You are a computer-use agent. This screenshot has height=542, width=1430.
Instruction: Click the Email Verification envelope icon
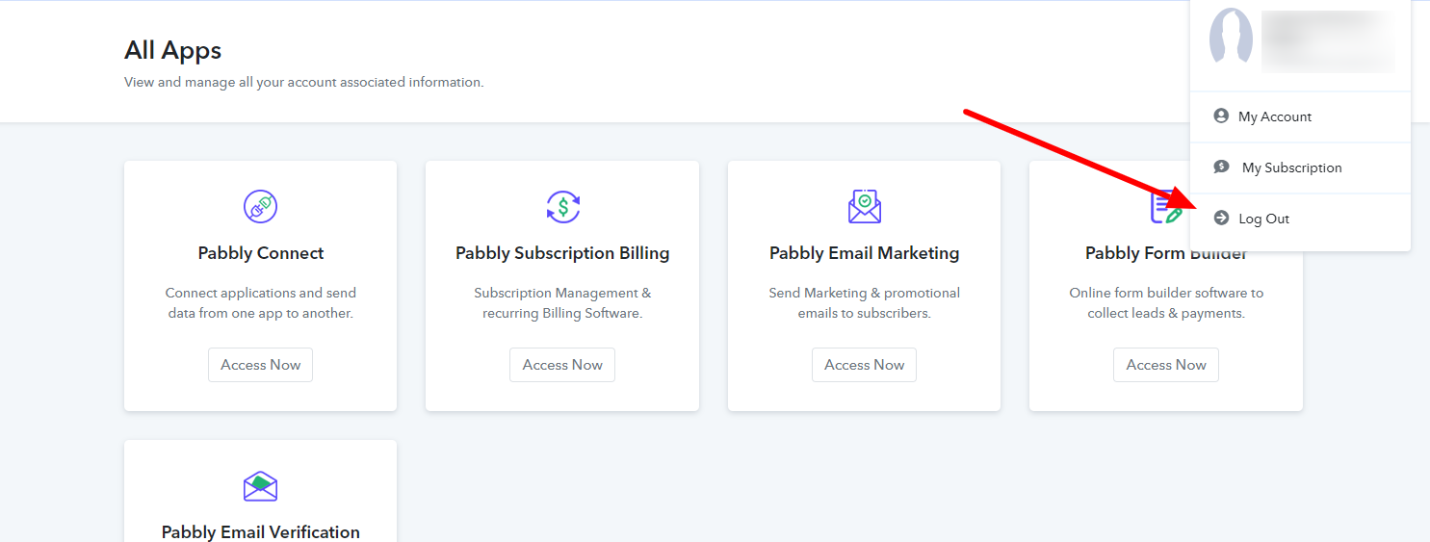point(260,485)
